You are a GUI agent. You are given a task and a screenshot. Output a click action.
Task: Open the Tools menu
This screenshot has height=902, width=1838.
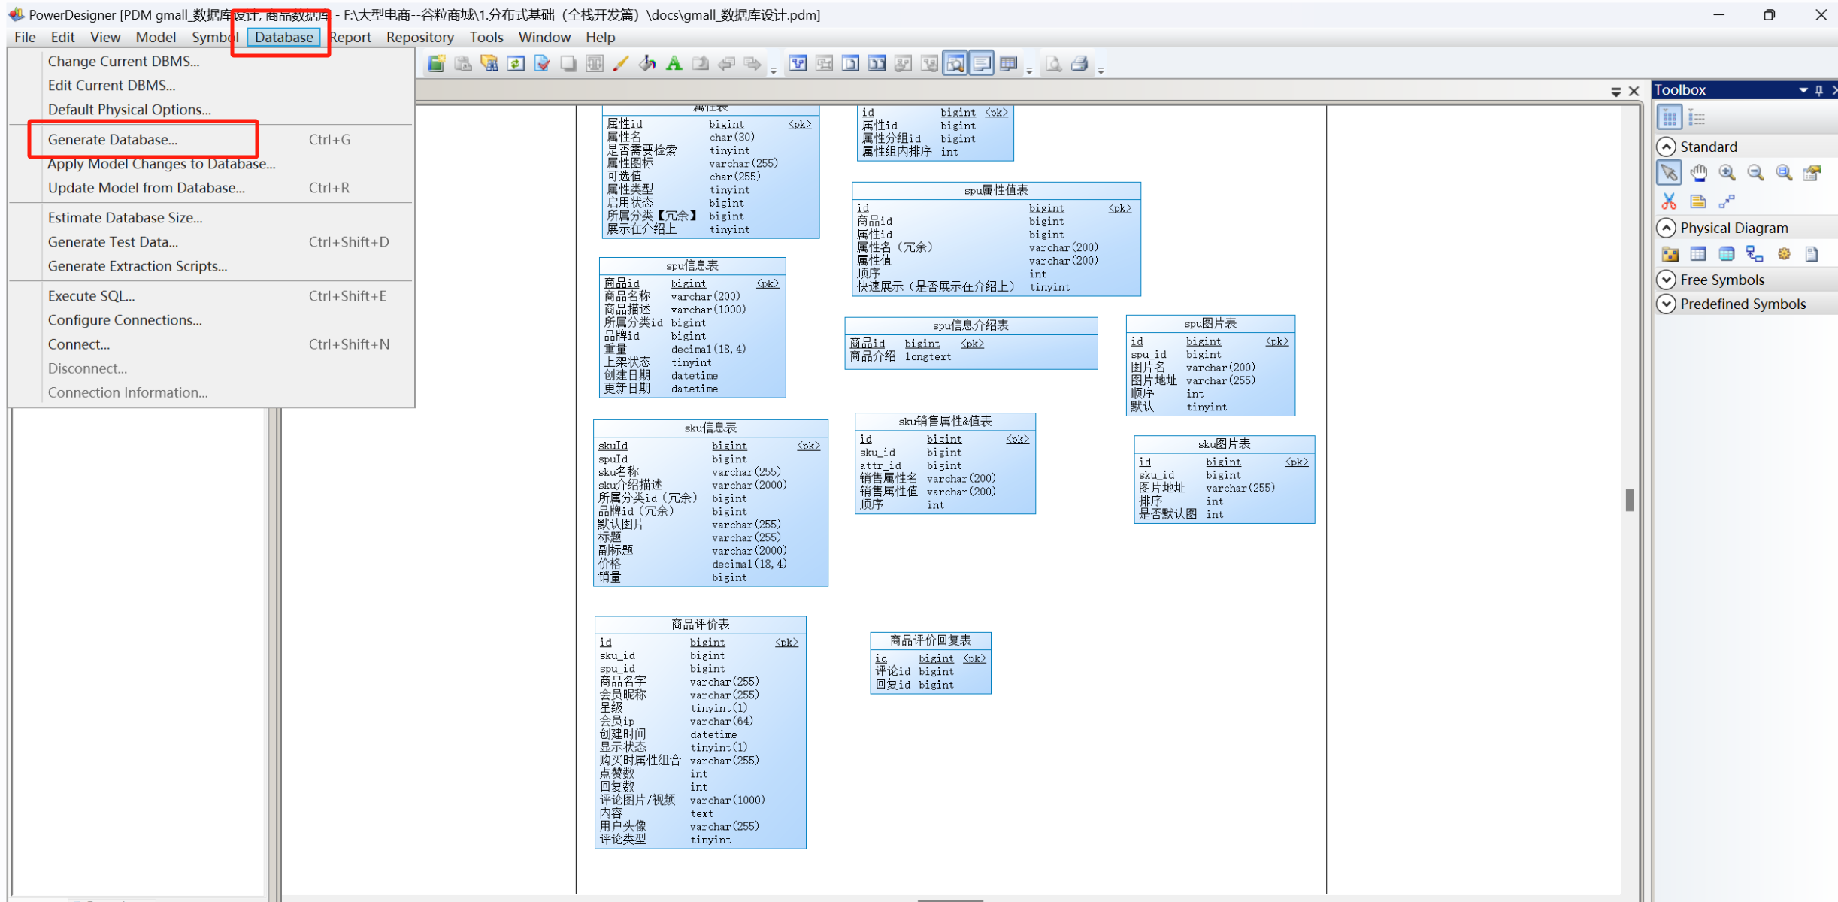click(x=486, y=37)
